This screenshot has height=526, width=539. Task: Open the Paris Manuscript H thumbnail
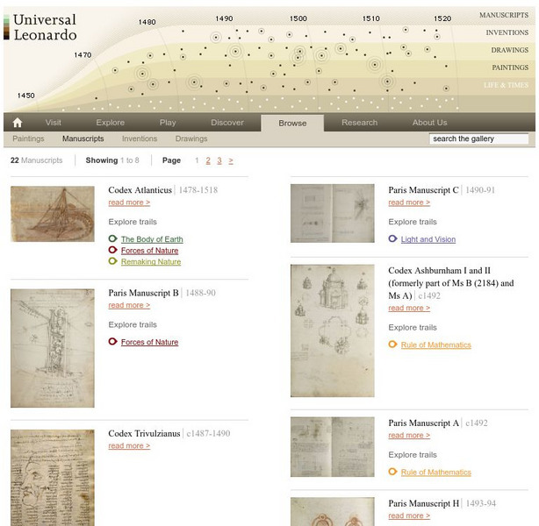(333, 512)
